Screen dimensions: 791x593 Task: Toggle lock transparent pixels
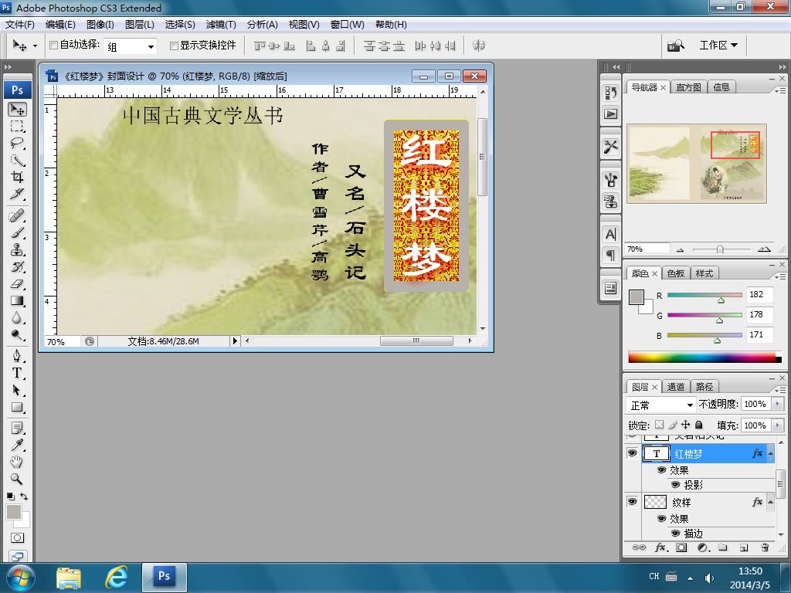click(x=659, y=425)
